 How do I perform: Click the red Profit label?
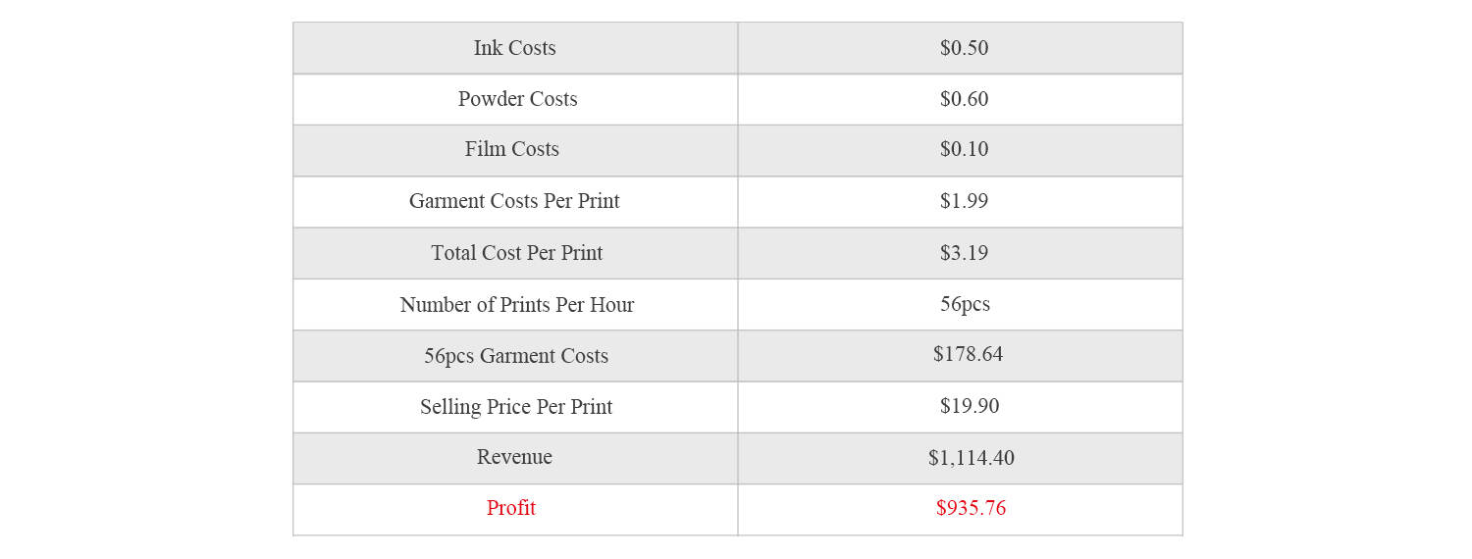point(511,508)
